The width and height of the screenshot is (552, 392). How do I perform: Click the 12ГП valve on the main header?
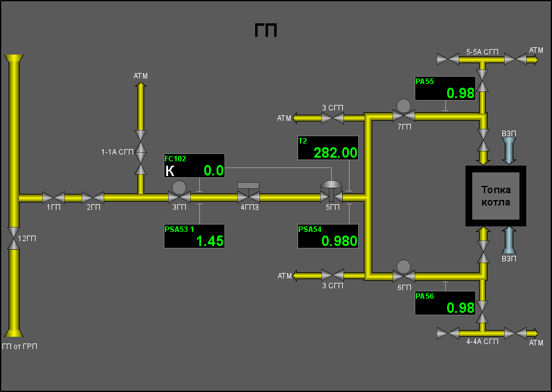coord(13,239)
